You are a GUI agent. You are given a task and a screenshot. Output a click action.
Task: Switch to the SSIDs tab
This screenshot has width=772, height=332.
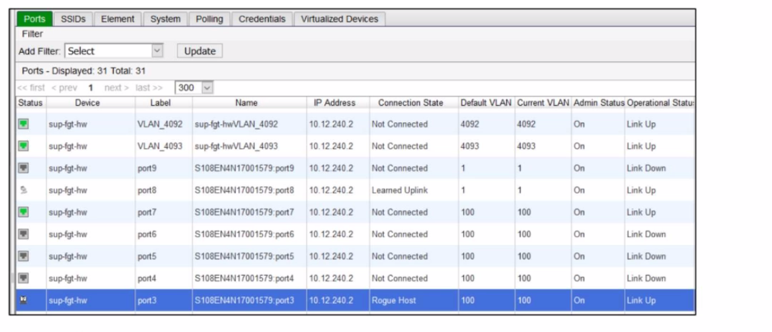71,19
